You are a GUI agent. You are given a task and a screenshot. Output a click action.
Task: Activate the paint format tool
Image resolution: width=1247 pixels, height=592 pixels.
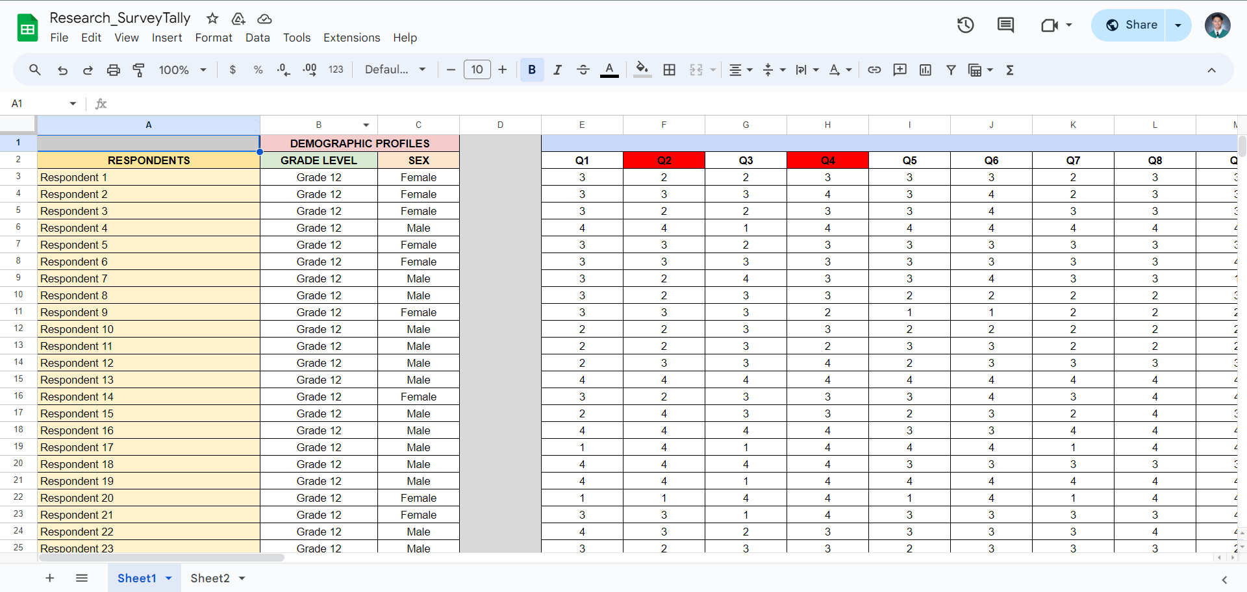click(x=138, y=69)
